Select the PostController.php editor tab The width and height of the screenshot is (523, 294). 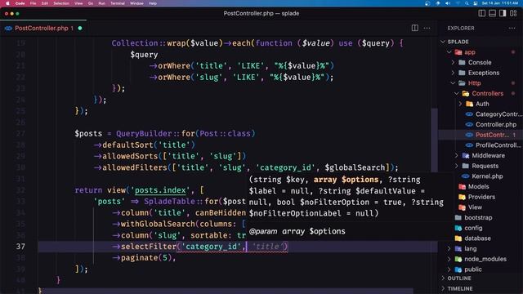(x=43, y=29)
